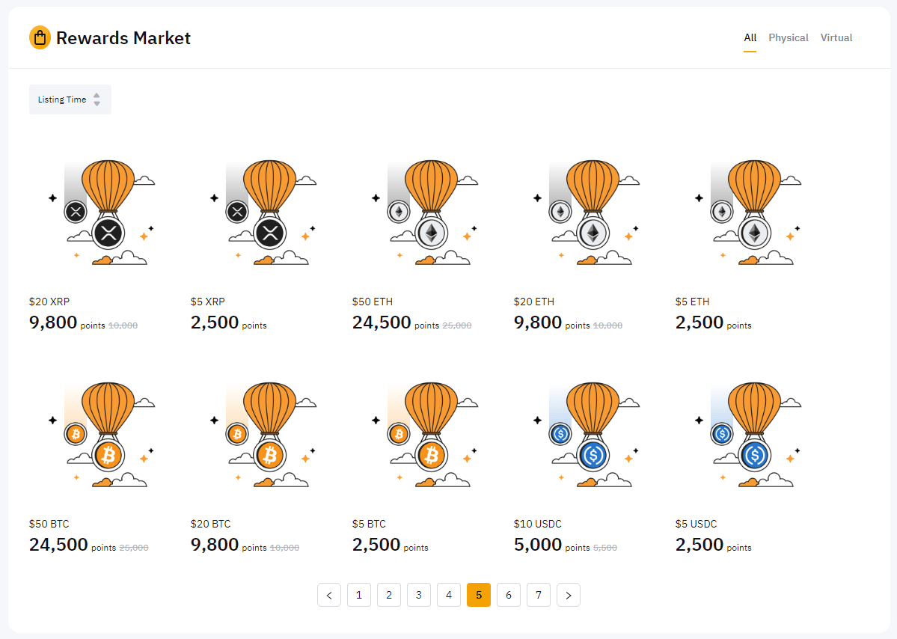
Task: Switch to the Virtual tab
Action: [836, 37]
